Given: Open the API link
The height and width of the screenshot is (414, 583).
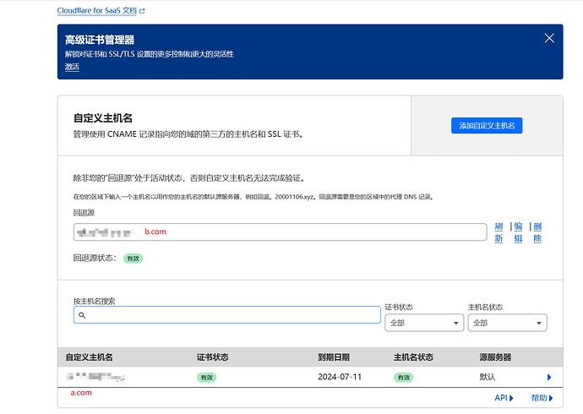Looking at the screenshot, I should point(504,398).
